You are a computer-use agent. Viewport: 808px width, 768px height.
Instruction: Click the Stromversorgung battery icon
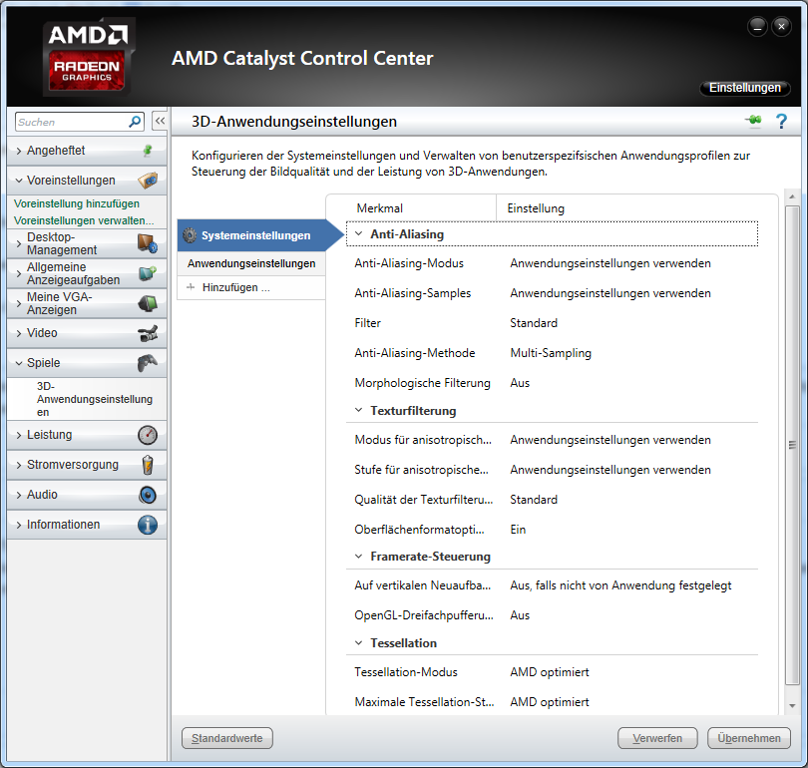point(148,465)
